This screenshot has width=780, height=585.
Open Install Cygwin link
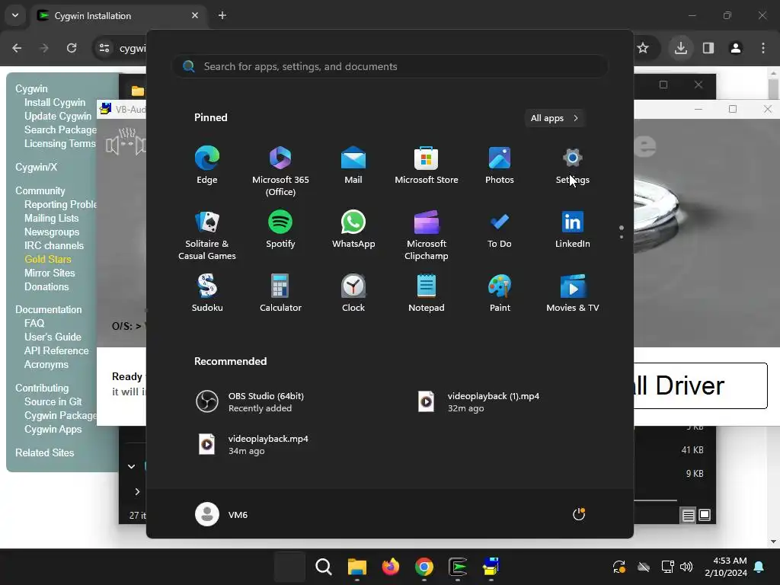[55, 103]
